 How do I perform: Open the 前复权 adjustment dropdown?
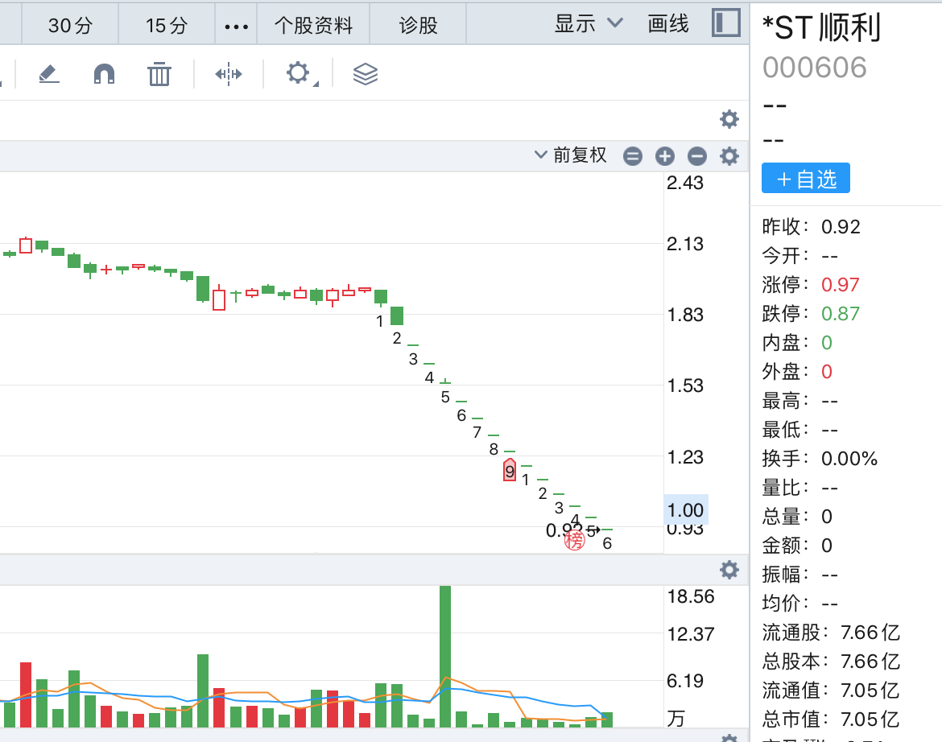pos(571,155)
